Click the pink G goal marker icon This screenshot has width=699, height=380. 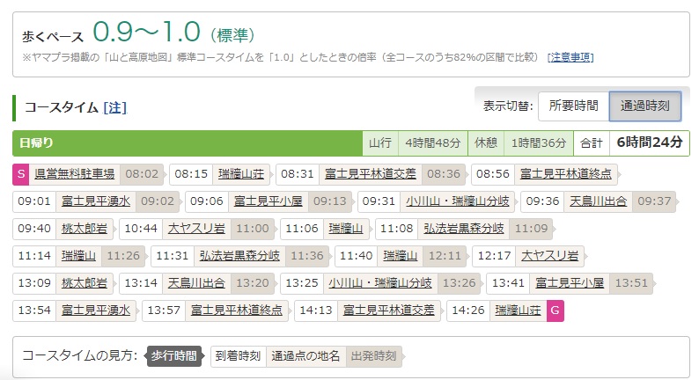tap(555, 310)
